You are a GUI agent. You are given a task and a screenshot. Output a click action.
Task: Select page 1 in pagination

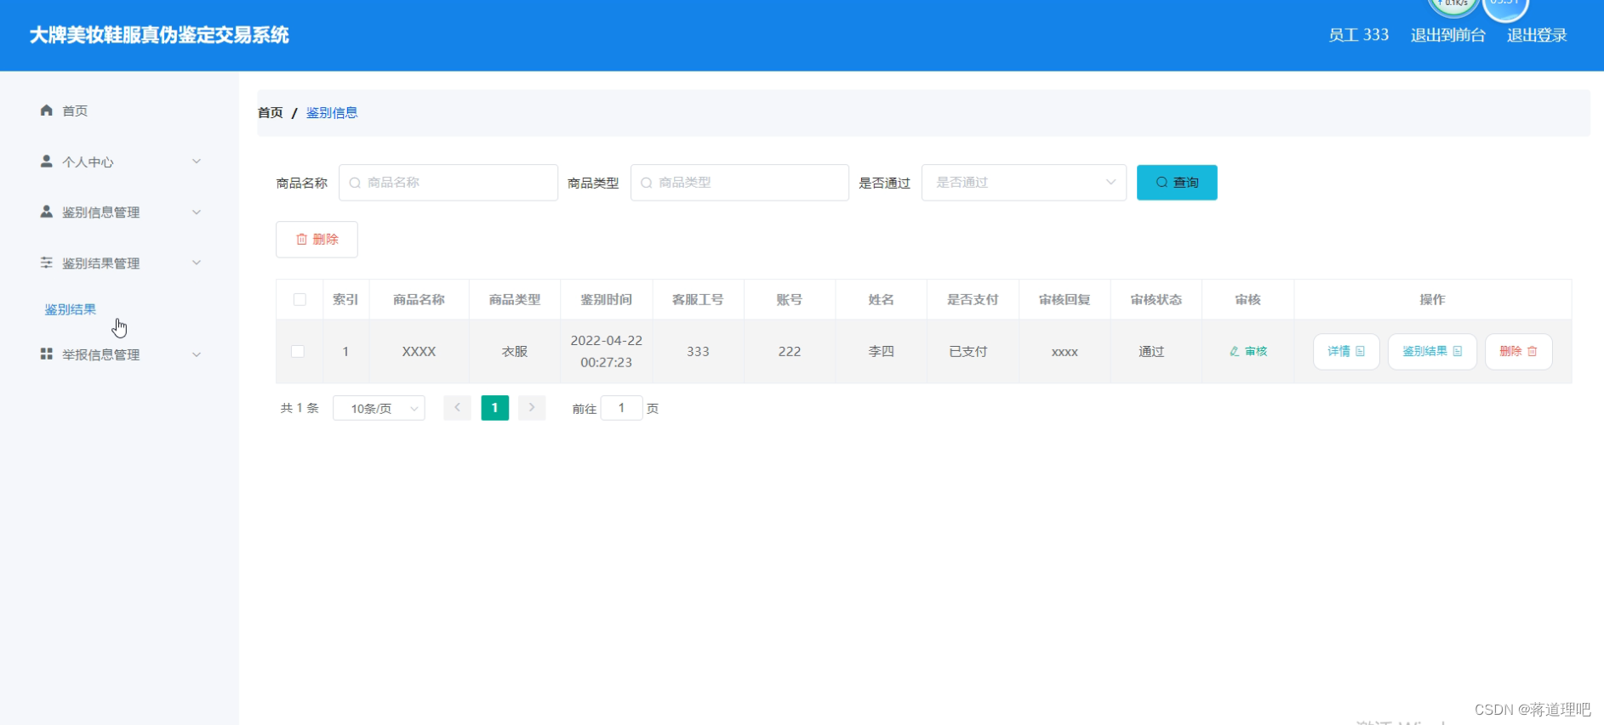coord(494,408)
